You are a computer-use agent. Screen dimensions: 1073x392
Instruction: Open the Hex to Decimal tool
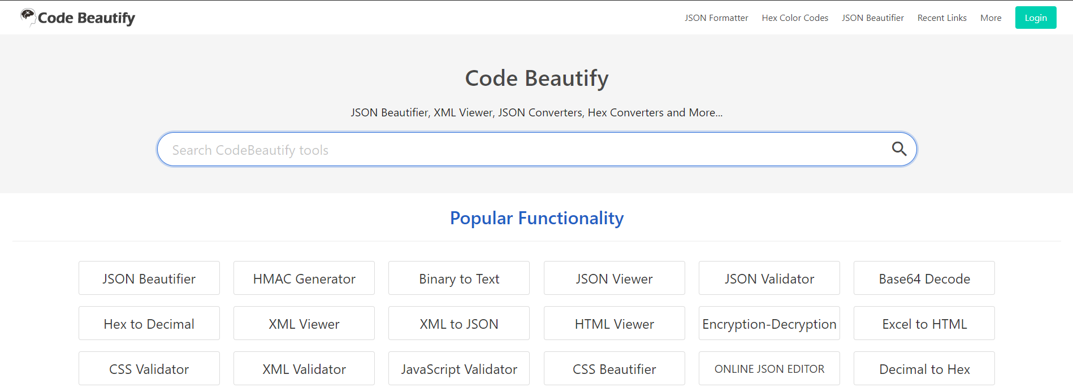(x=149, y=323)
